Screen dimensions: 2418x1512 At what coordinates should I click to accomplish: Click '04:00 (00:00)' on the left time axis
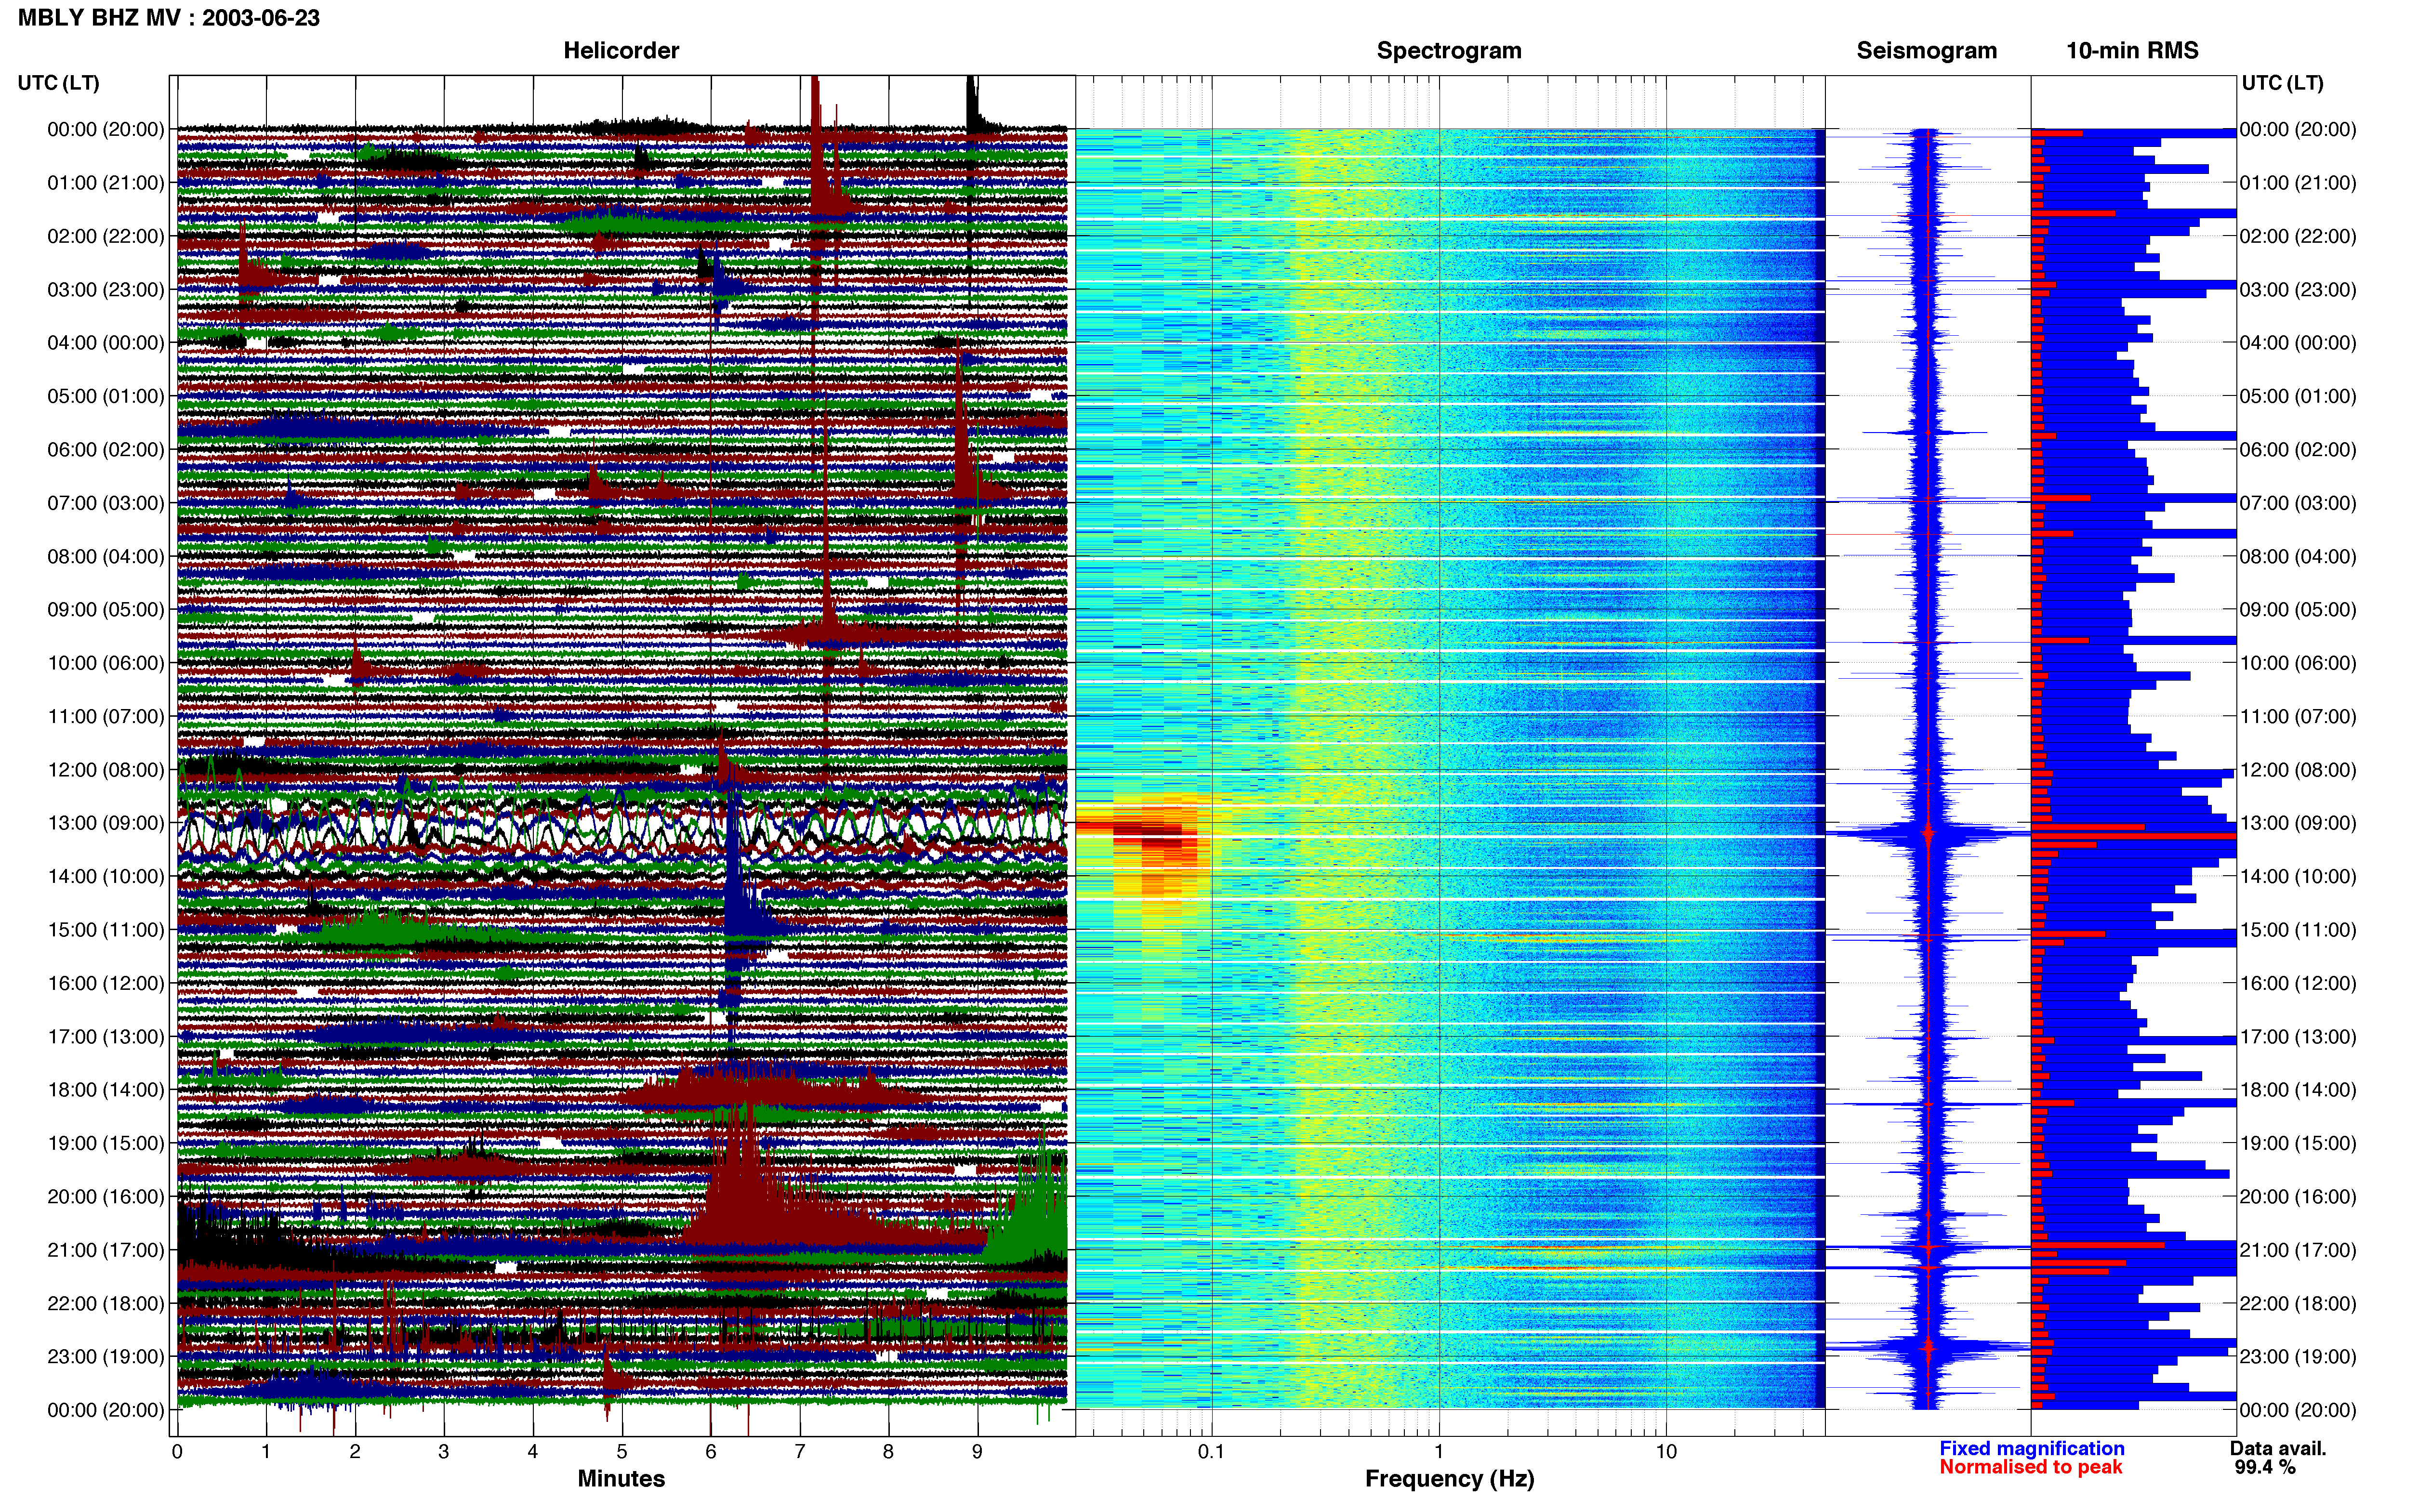106,343
